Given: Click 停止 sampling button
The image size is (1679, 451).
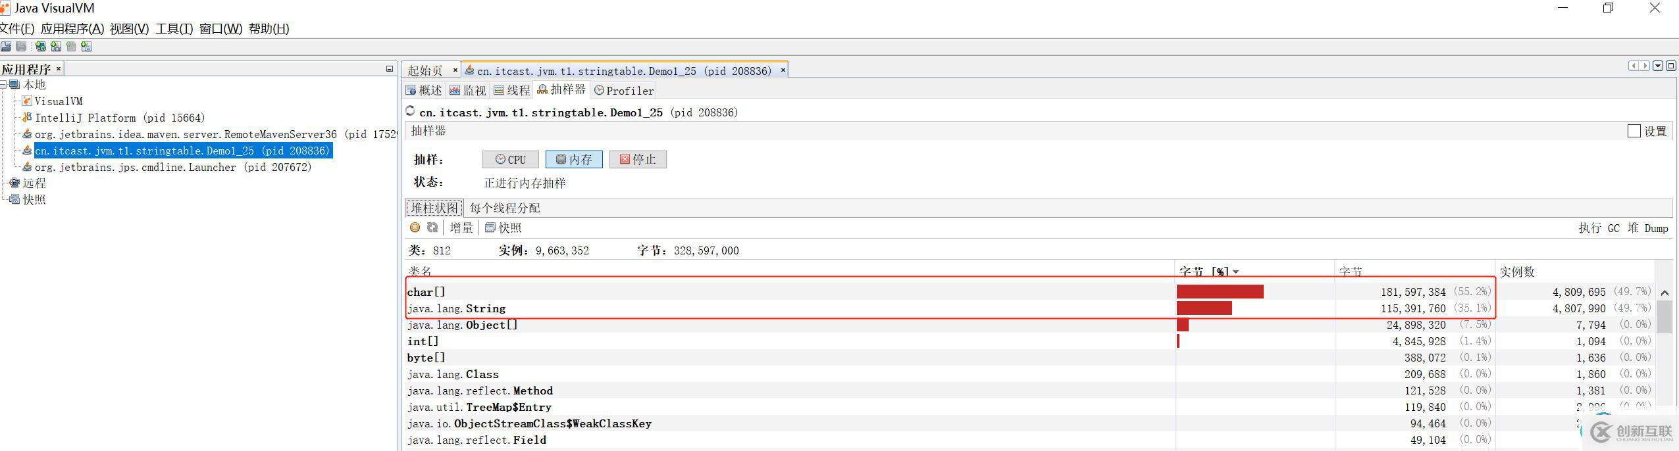Looking at the screenshot, I should (638, 159).
